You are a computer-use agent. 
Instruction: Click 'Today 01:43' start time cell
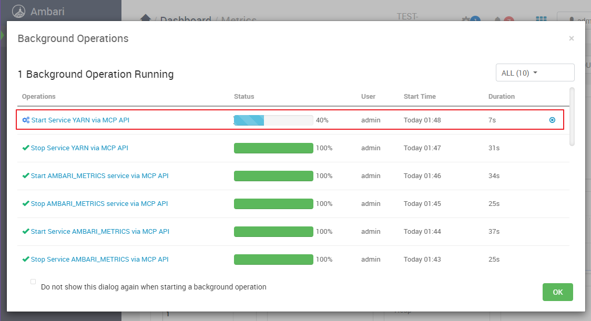tap(422, 260)
